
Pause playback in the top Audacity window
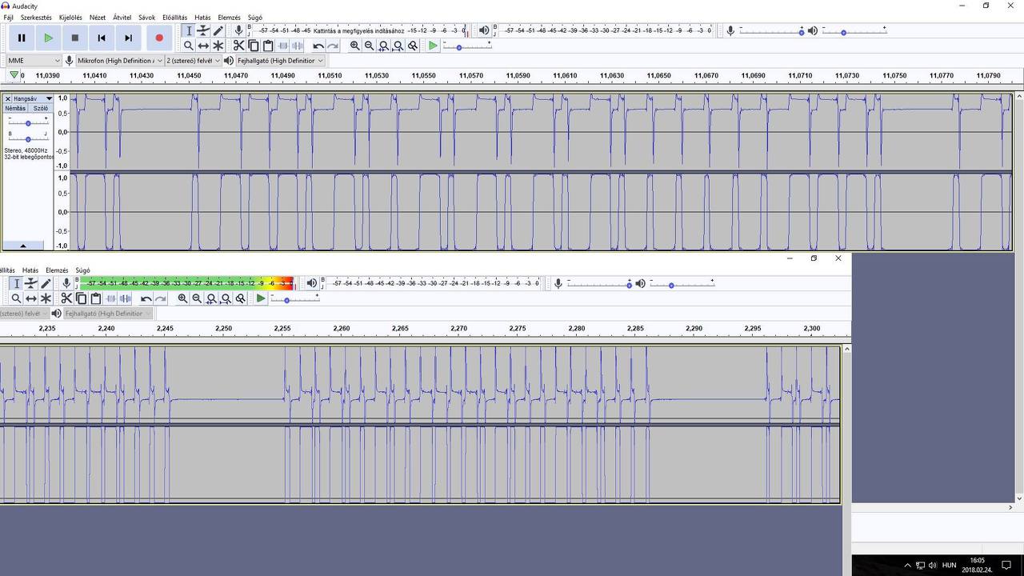(22, 38)
